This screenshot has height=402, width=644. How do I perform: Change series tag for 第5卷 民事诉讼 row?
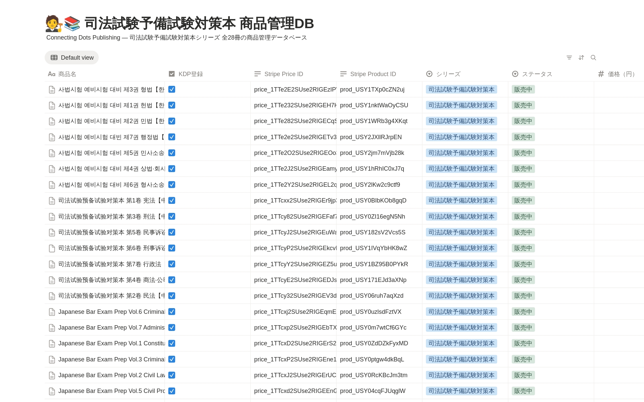tap(462, 232)
